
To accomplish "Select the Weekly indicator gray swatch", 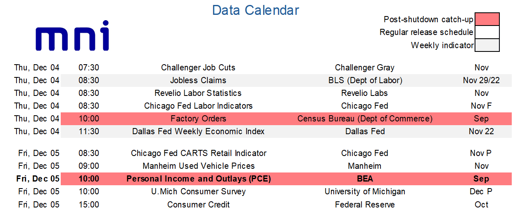I will 487,45.
